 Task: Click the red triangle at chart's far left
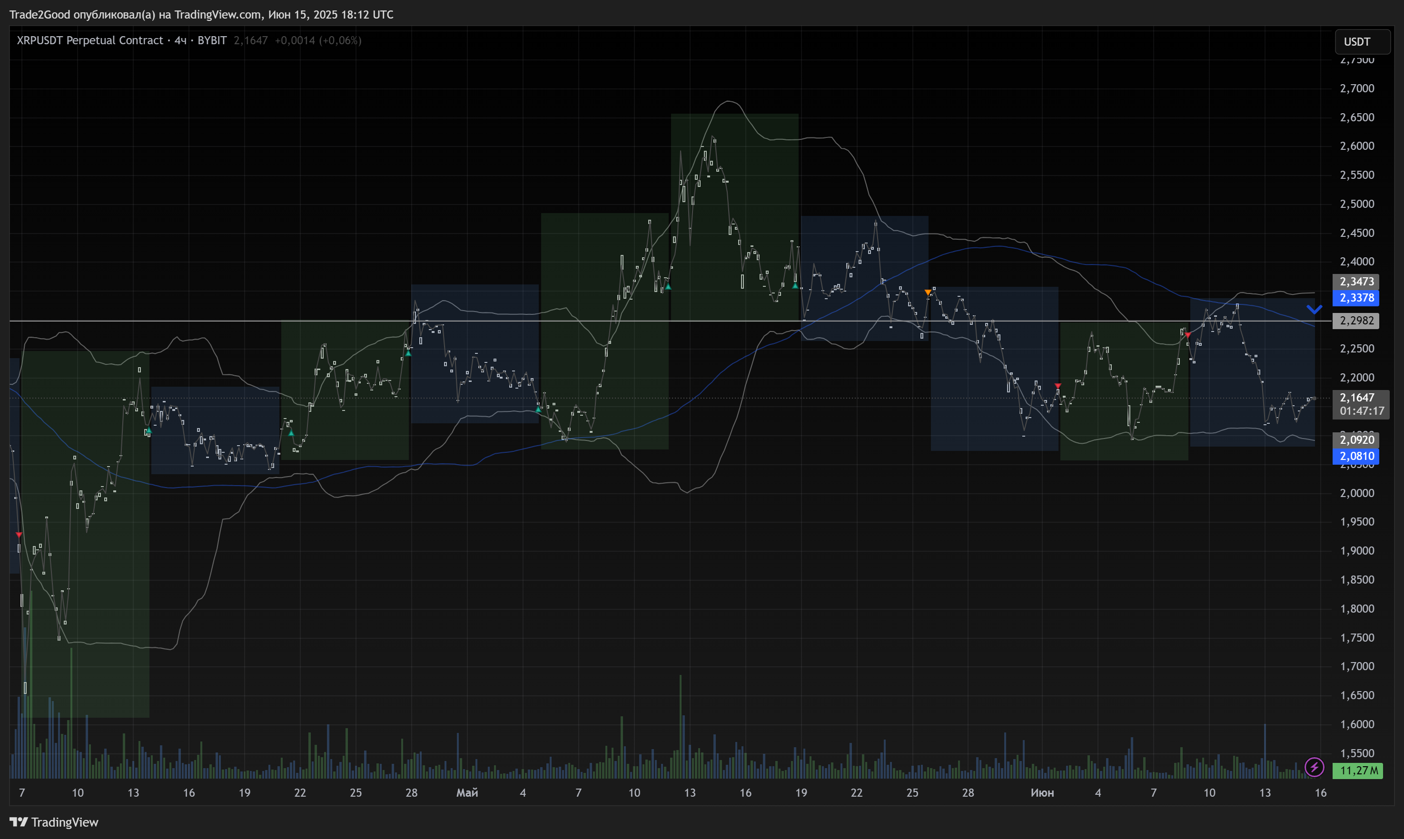tap(19, 535)
